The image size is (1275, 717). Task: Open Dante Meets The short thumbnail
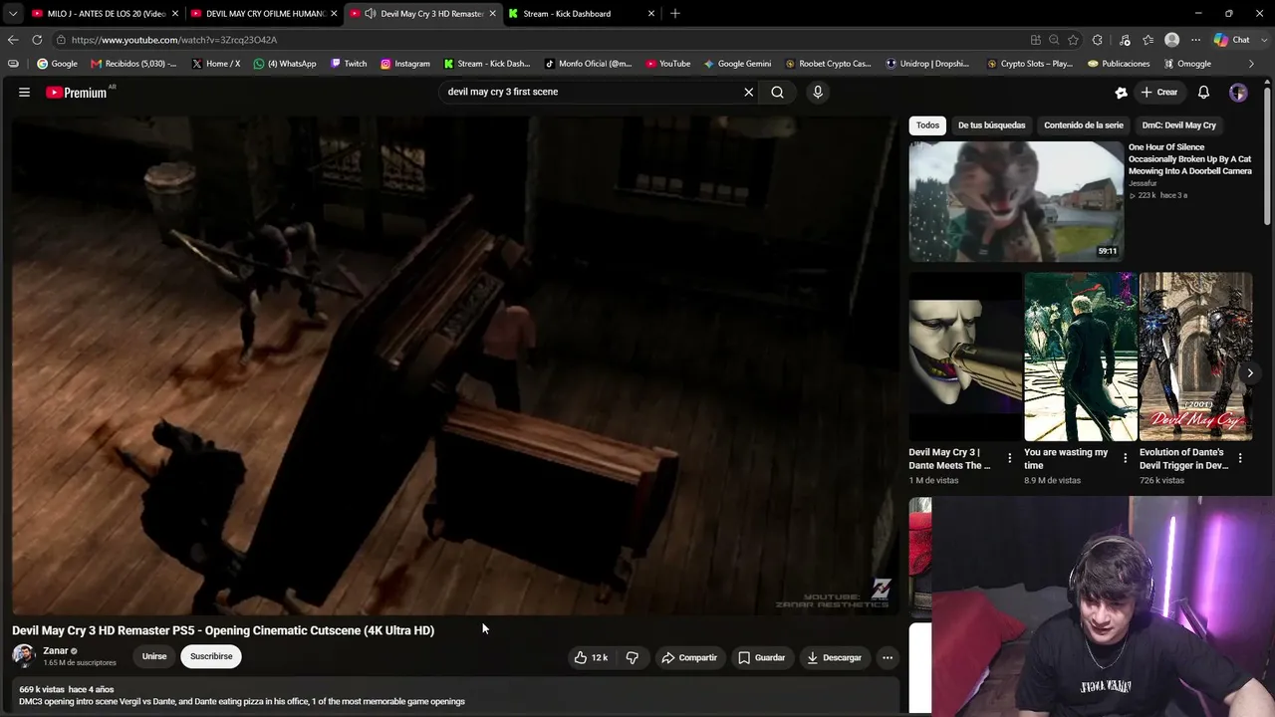[x=965, y=357]
